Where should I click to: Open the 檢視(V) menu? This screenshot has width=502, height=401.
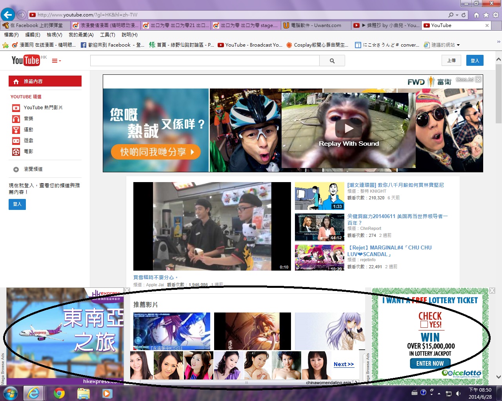[54, 35]
